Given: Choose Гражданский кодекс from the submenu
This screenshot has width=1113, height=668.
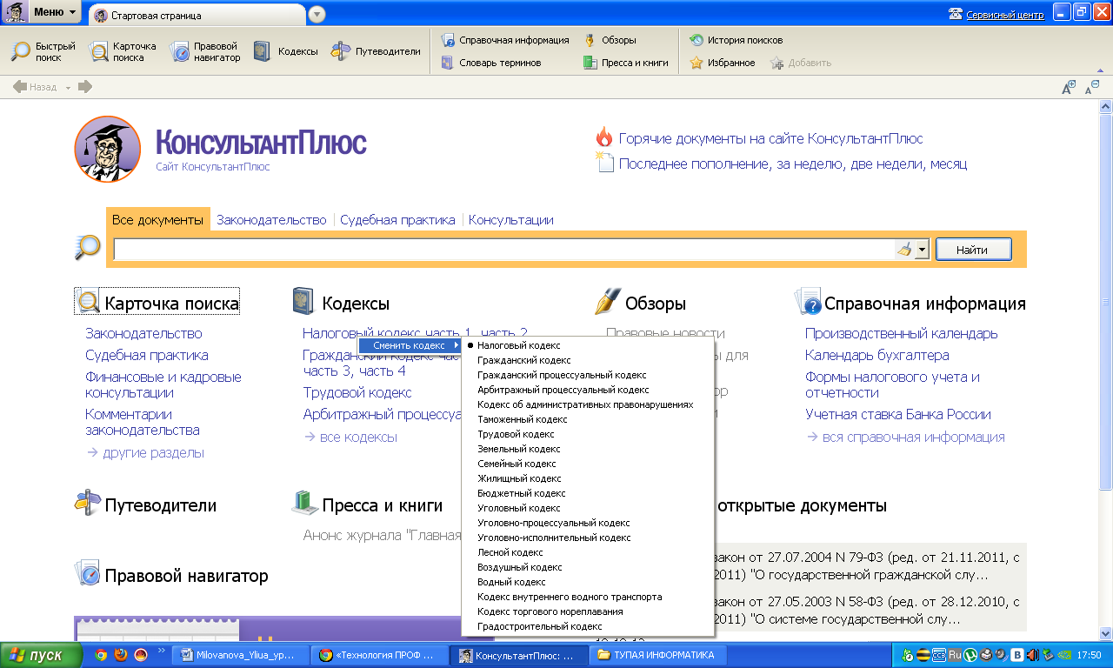Looking at the screenshot, I should pyautogui.click(x=589, y=360).
